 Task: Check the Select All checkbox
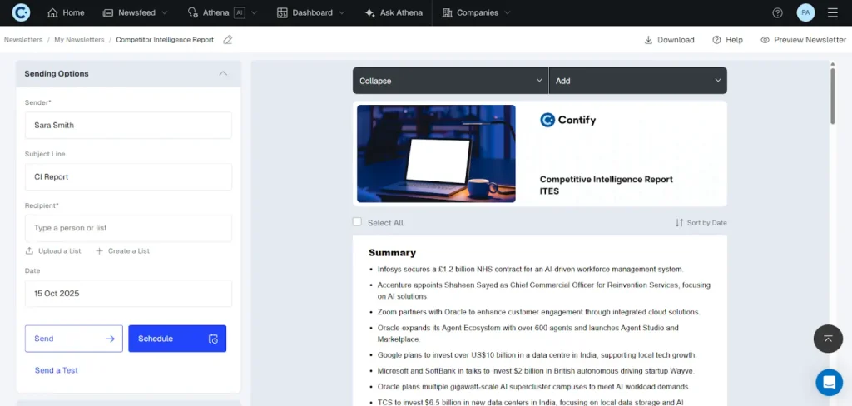[x=357, y=222]
